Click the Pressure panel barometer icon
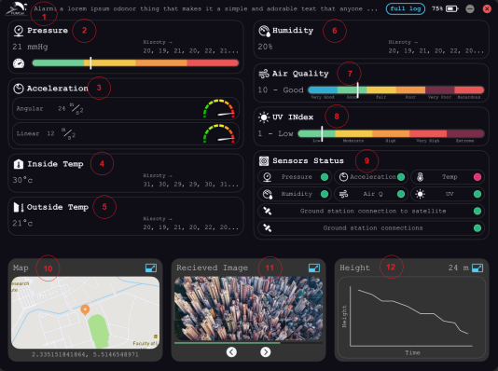Screen dimensions: 498x371 [19, 31]
